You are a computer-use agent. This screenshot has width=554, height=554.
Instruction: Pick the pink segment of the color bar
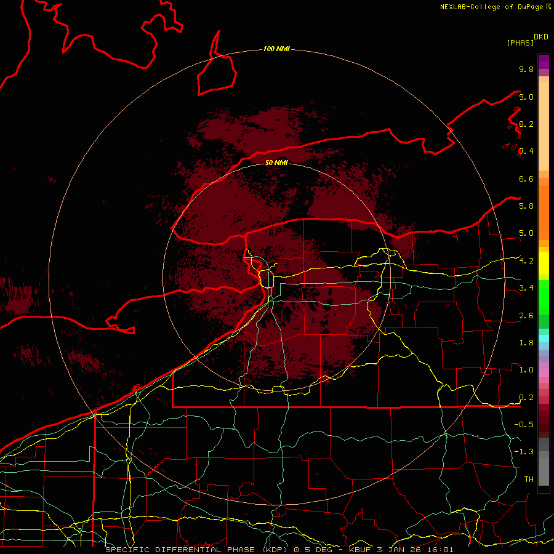click(x=544, y=373)
